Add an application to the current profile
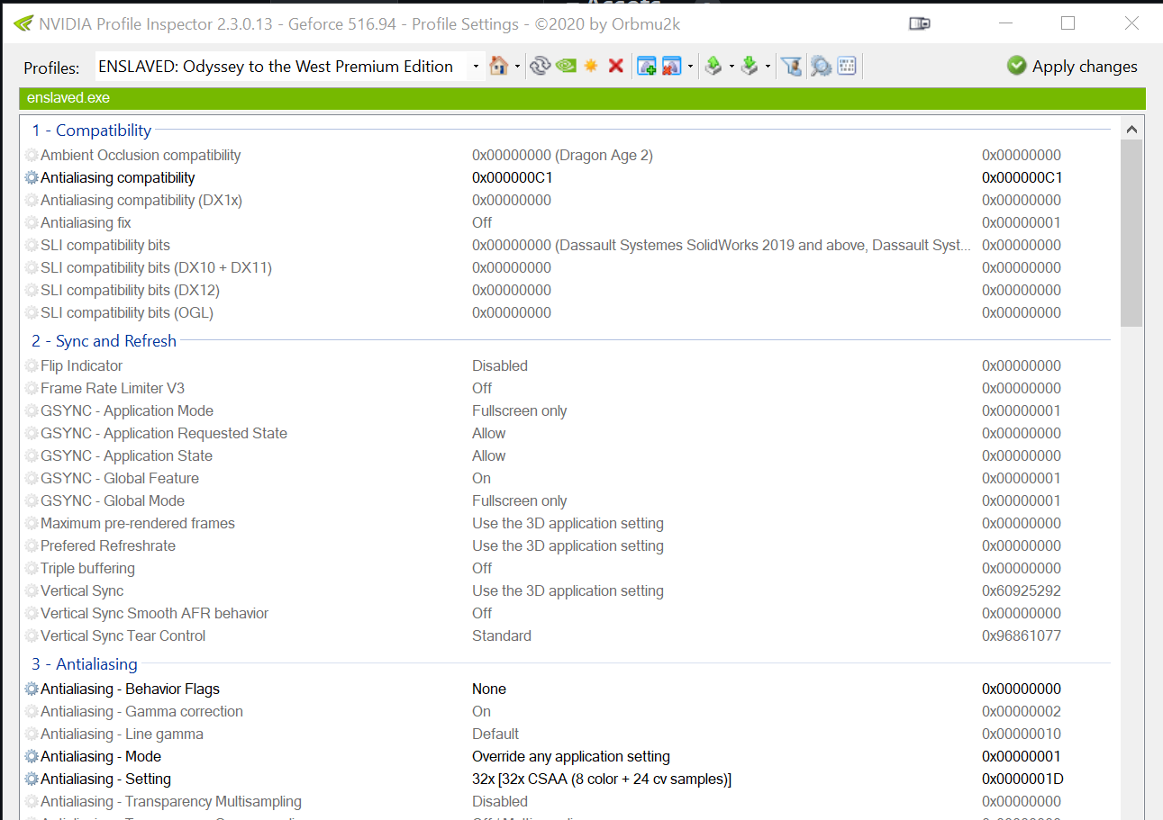1163x820 pixels. 646,66
